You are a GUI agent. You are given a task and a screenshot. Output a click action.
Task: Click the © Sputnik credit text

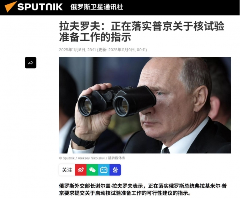67,158
